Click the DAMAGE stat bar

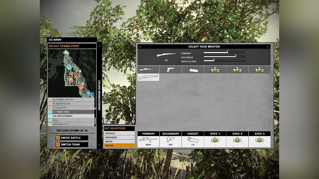click(x=224, y=53)
